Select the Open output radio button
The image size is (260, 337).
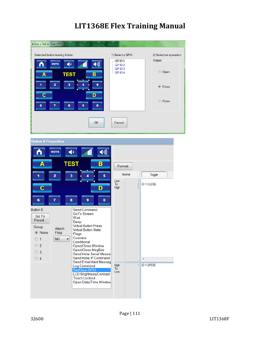[159, 71]
